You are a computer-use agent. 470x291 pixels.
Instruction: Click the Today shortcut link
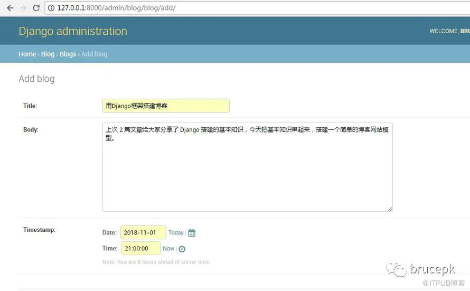coord(176,232)
